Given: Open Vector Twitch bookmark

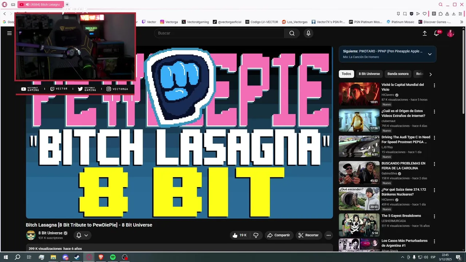Looking at the screenshot, I should (x=149, y=22).
